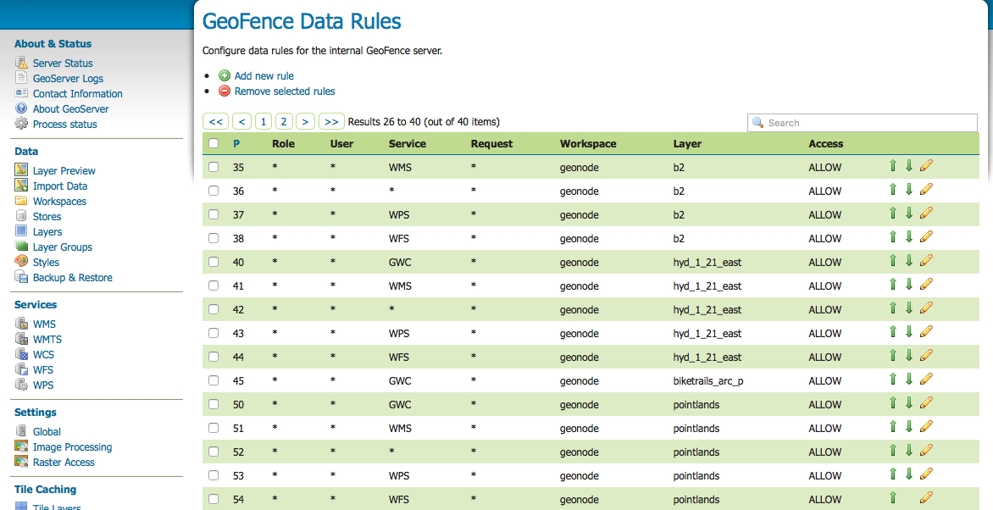
Task: Click the WPS service icon
Action: (x=21, y=385)
